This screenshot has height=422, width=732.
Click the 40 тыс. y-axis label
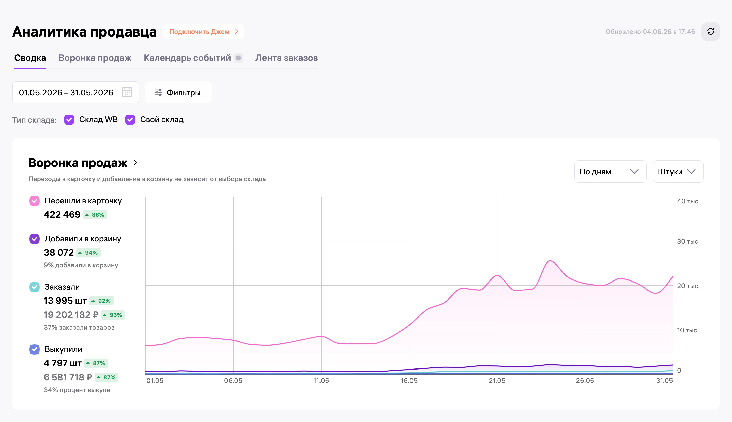pos(689,201)
